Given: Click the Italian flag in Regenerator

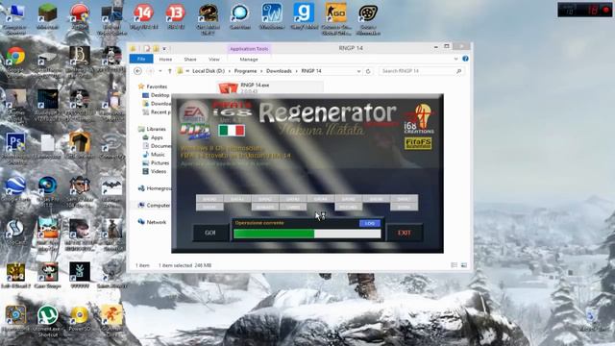Looking at the screenshot, I should pyautogui.click(x=232, y=131).
